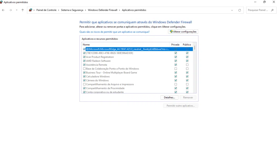The image size is (280, 158).
Task: Click Painel de Controle breadcrumb
Action: tap(46, 10)
